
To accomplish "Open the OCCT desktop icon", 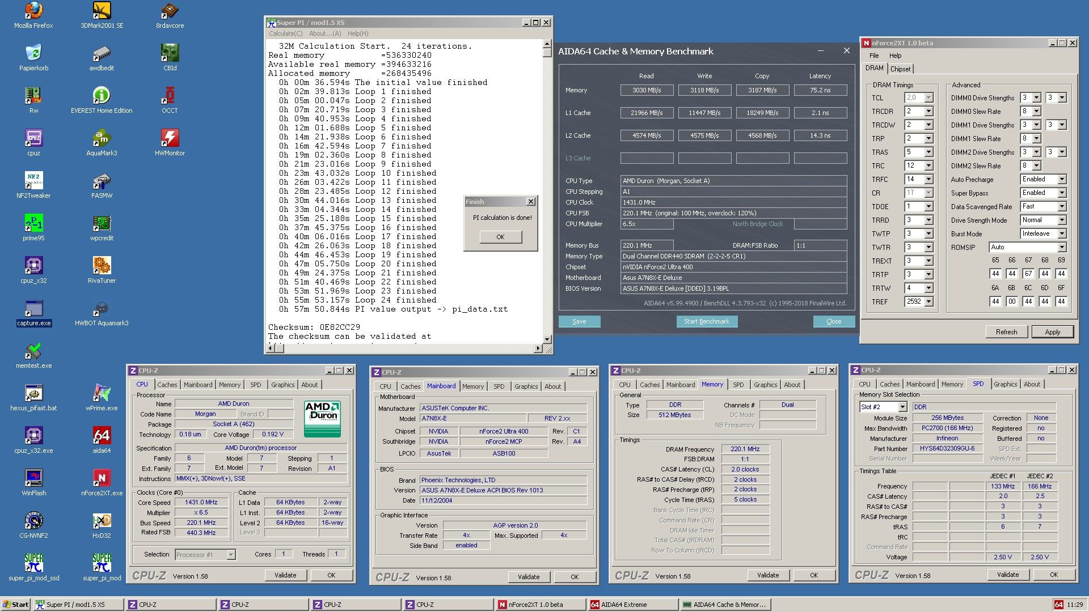I will coord(170,100).
